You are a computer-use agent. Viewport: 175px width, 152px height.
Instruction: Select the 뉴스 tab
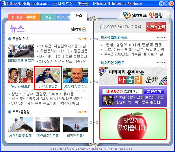coord(79,16)
